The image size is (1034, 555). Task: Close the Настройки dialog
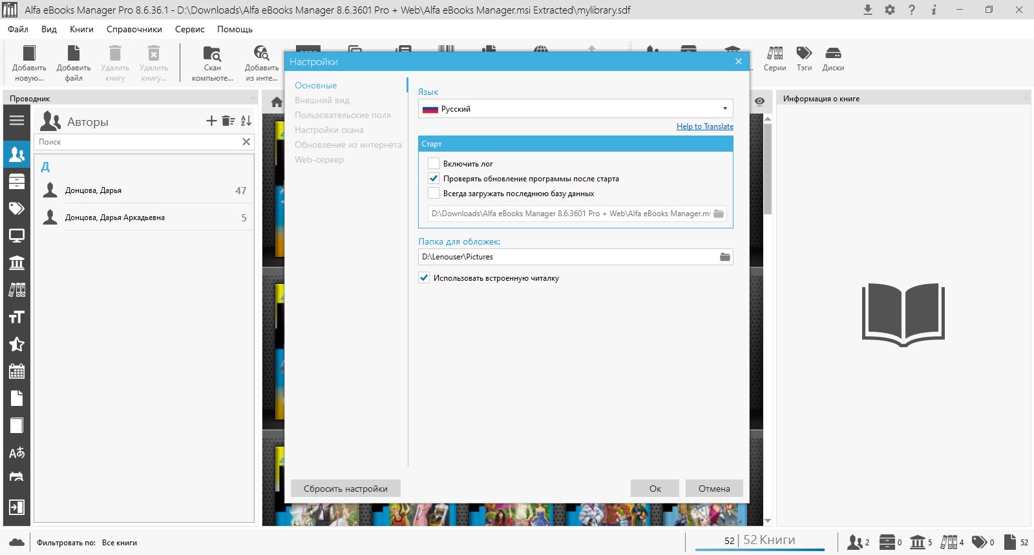739,61
